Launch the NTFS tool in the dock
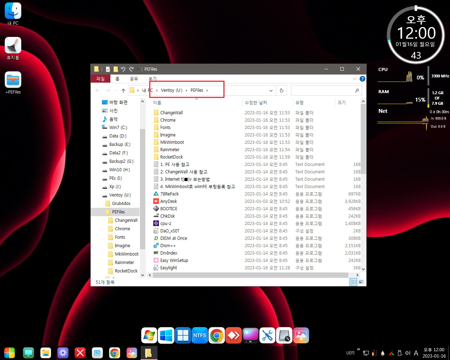The width and height of the screenshot is (450, 360). pos(200,335)
